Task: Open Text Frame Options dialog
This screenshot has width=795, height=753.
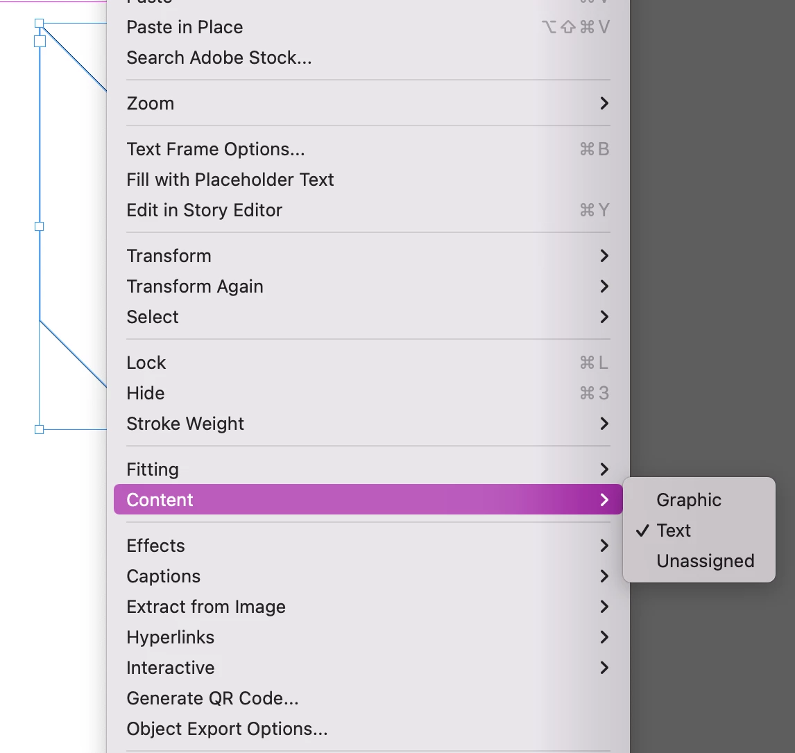Action: (216, 149)
